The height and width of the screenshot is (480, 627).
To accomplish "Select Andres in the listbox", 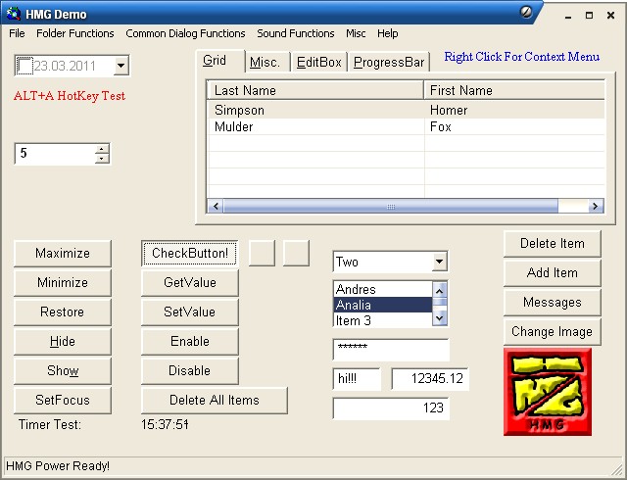I will 382,290.
